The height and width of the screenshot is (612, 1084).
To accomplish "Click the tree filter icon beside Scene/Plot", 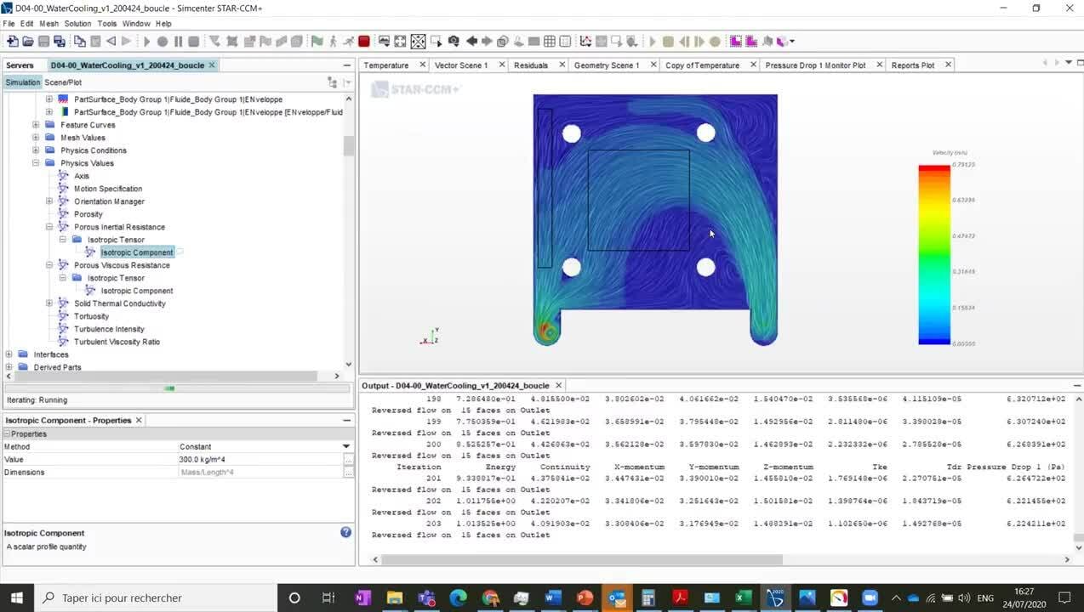I will [332, 82].
